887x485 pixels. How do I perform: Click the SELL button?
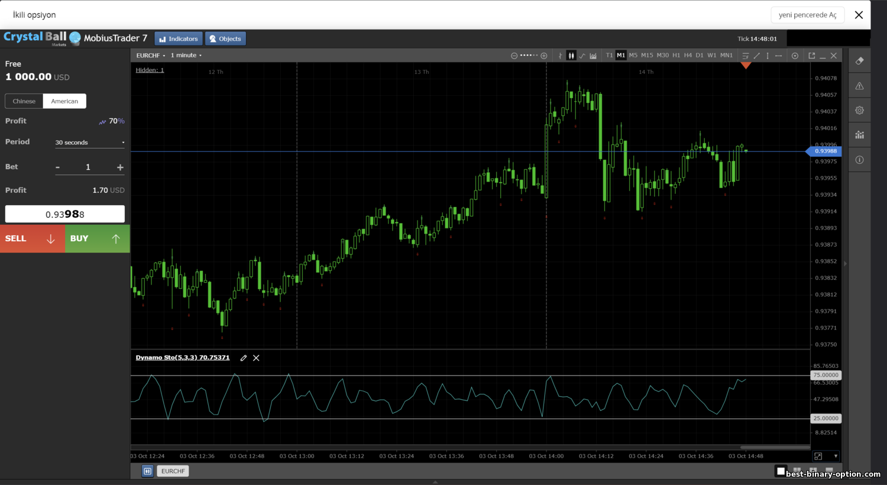[x=32, y=239]
